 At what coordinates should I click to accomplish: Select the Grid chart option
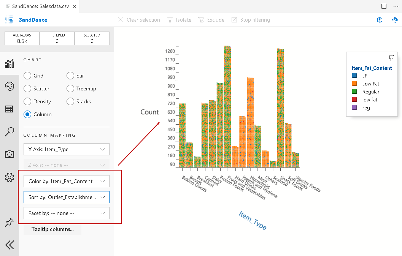point(33,76)
